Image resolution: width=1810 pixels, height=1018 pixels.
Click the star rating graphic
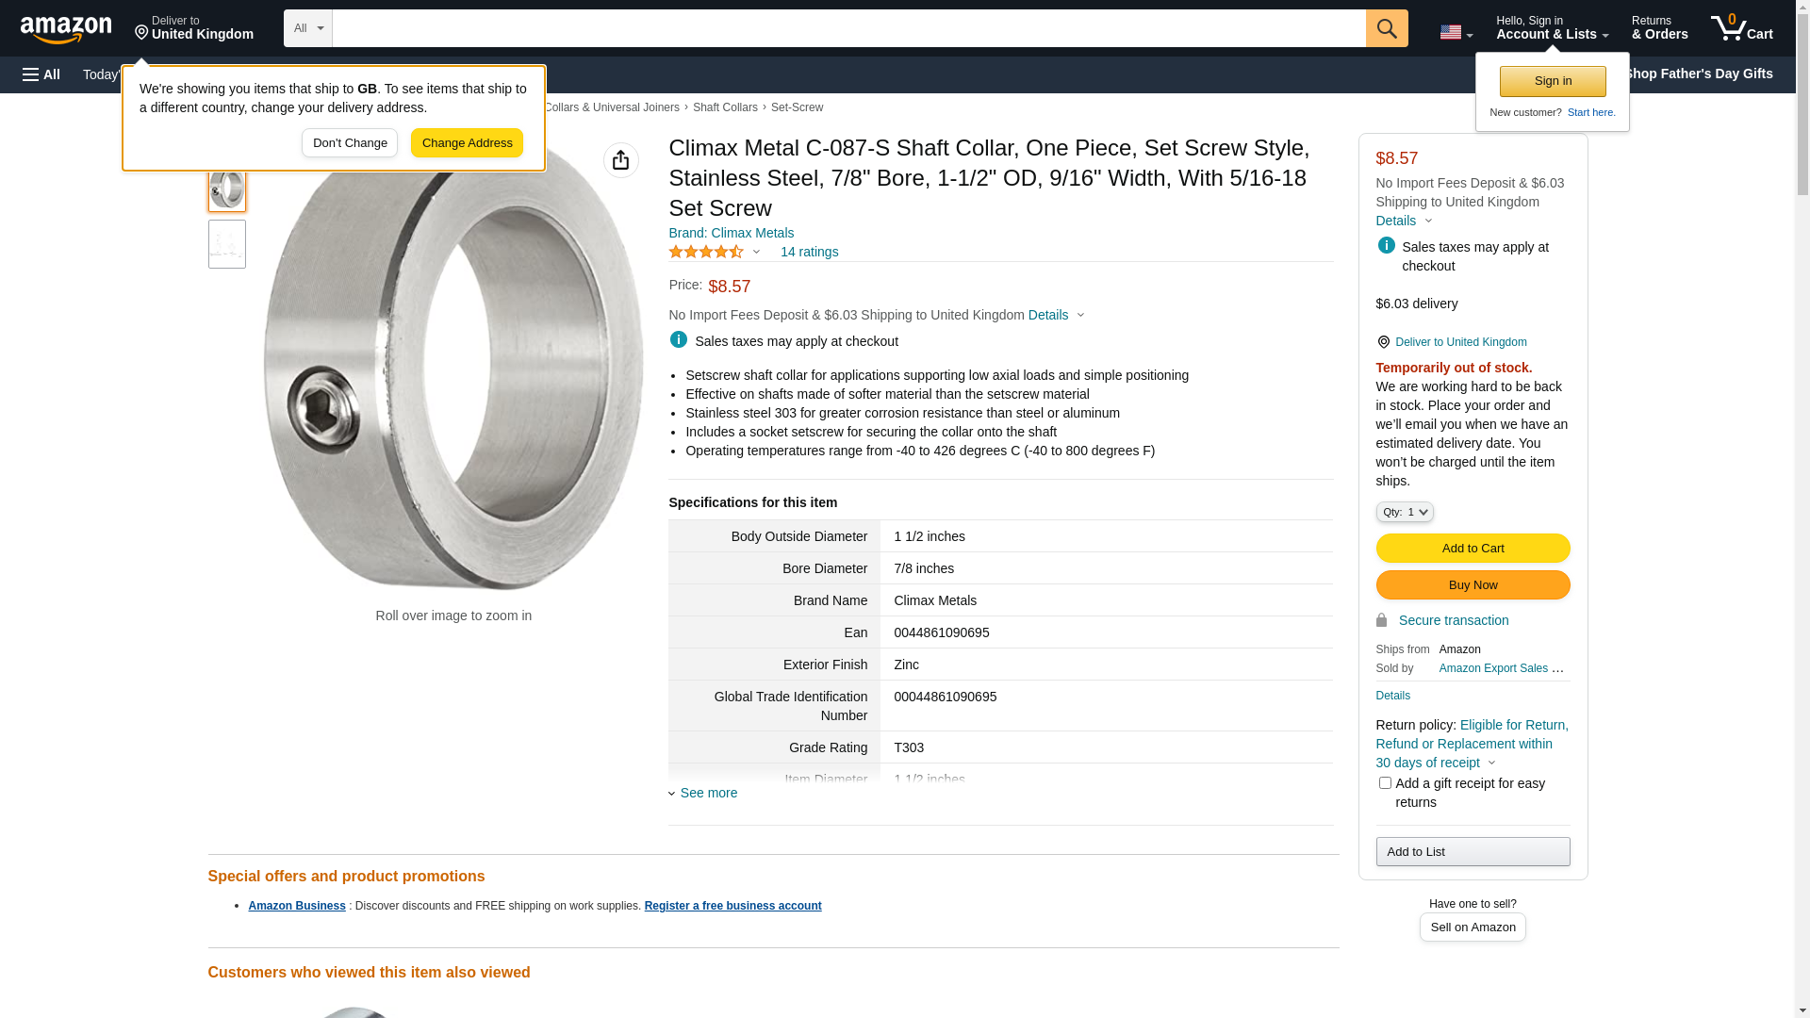707,252
